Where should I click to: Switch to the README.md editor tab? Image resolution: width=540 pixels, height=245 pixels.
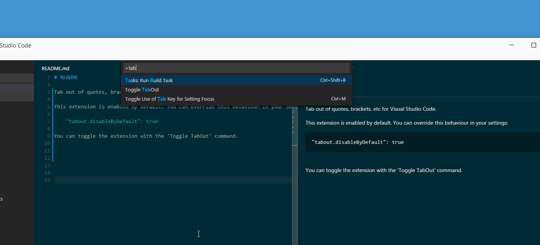click(56, 68)
